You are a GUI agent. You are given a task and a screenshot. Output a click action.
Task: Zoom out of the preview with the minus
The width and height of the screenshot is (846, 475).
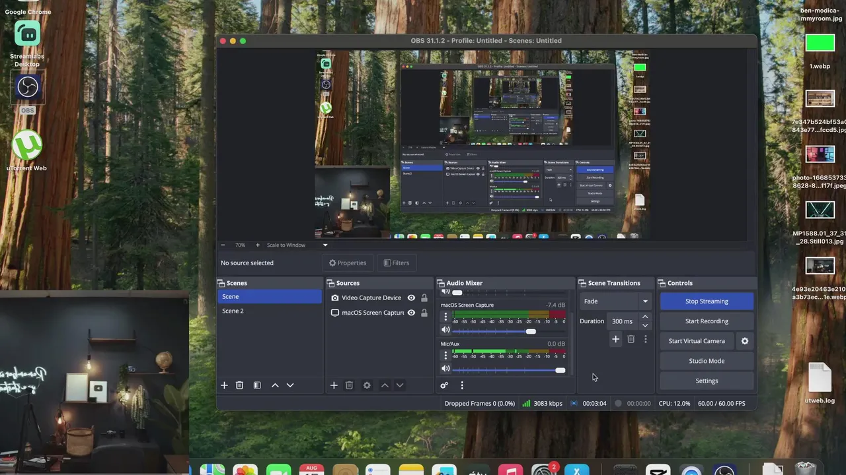pos(223,245)
